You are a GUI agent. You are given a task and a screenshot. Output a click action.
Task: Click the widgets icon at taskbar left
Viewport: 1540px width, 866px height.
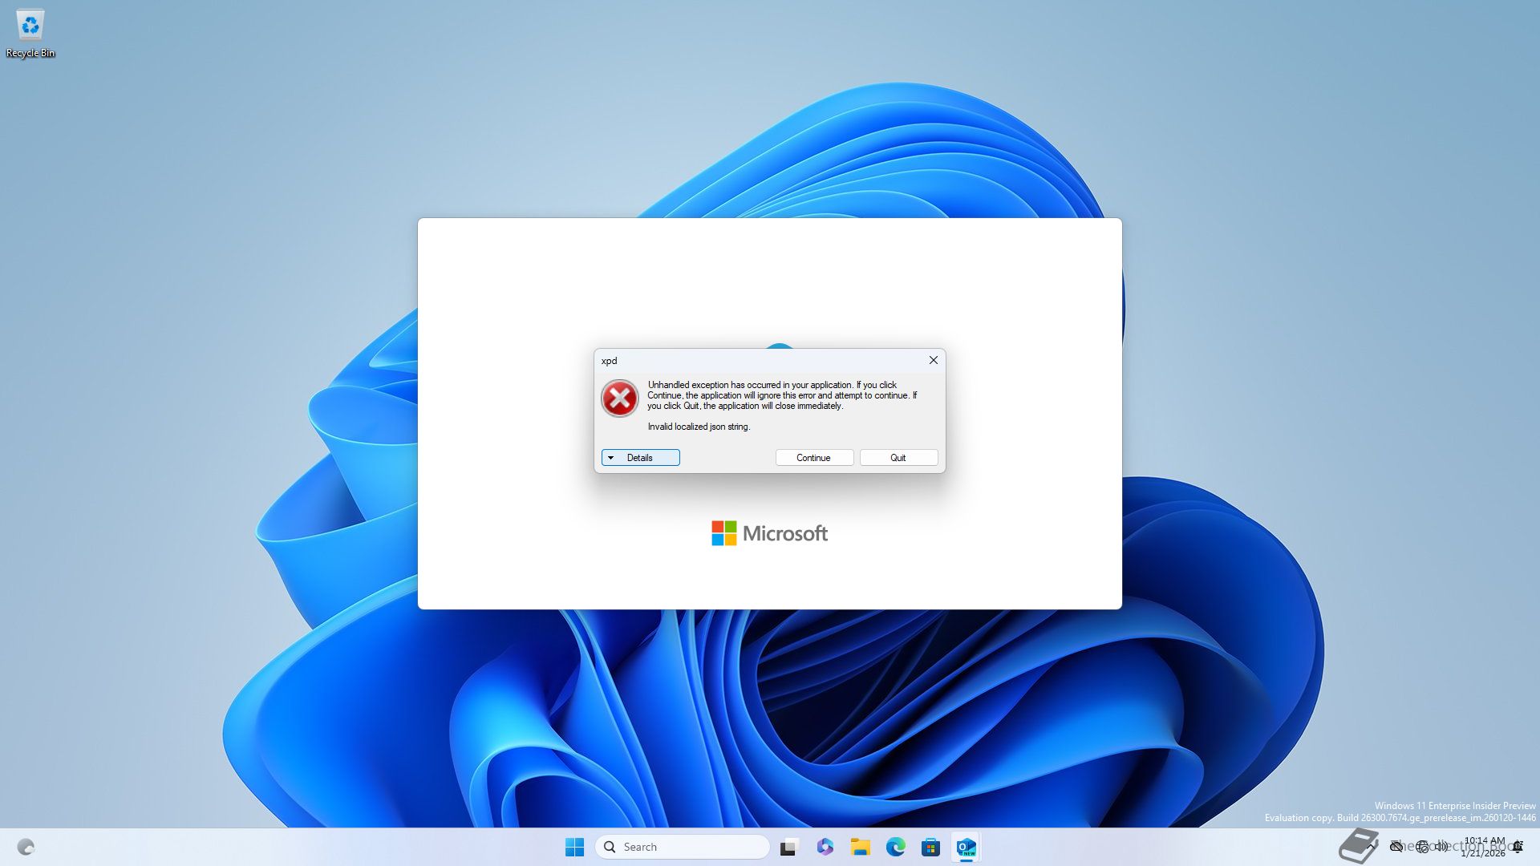[26, 847]
